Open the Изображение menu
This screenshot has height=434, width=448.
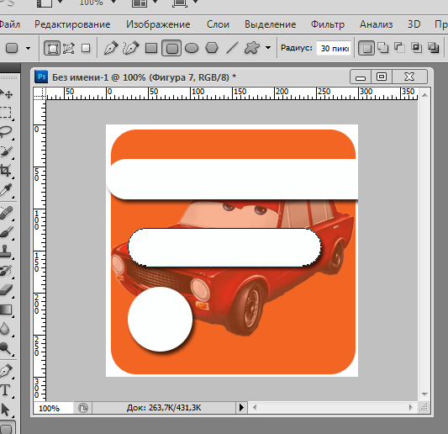tap(158, 24)
